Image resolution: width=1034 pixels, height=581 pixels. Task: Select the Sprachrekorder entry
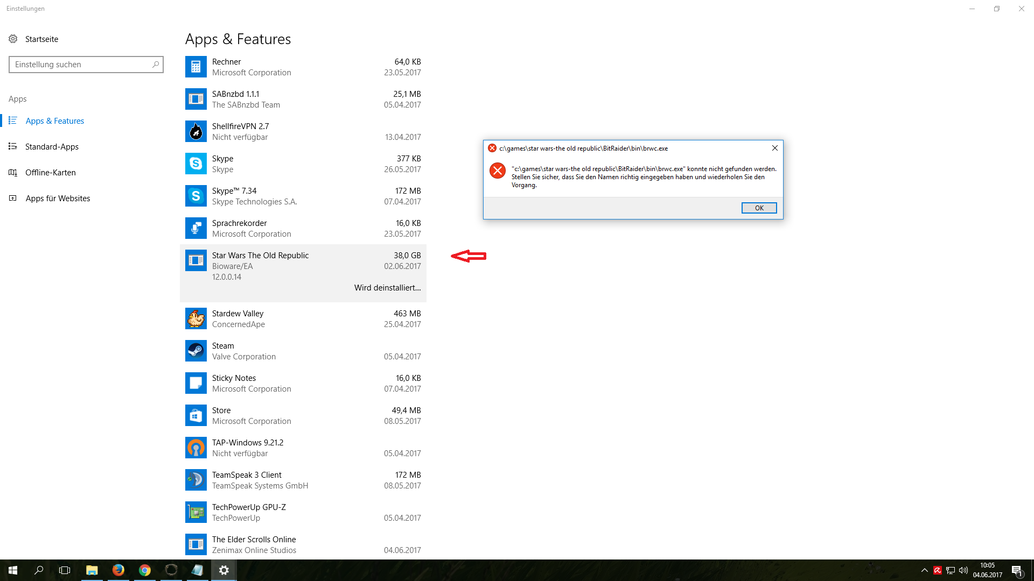point(303,228)
